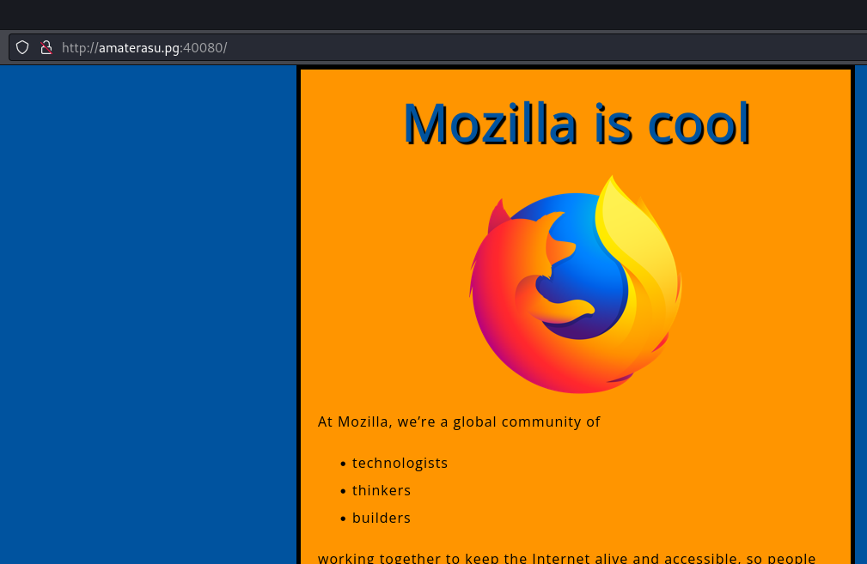The height and width of the screenshot is (564, 867).
Task: Click the Firefox logo image
Action: coord(575,285)
